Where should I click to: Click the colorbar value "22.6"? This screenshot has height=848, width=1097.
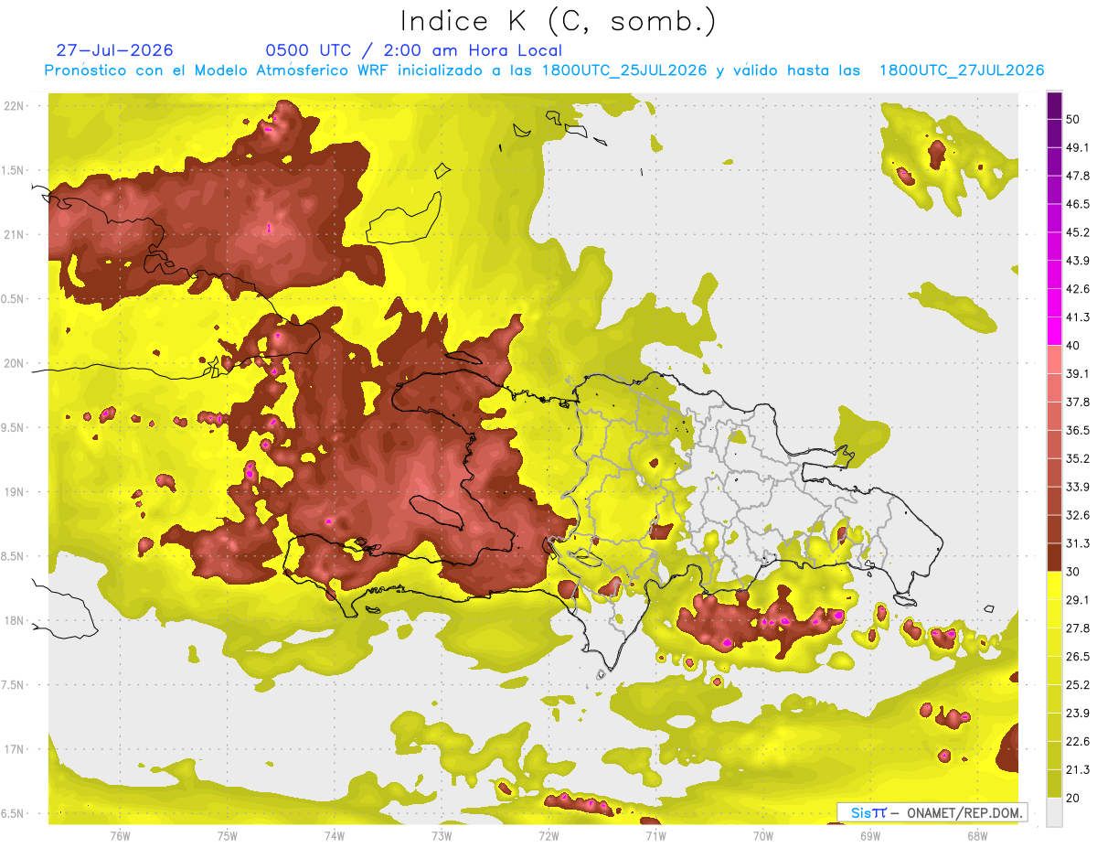click(1078, 742)
